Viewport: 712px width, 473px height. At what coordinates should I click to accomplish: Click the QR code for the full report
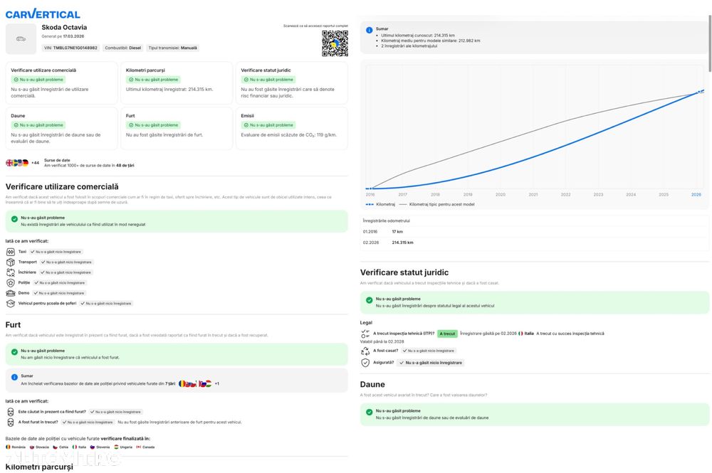pos(335,43)
